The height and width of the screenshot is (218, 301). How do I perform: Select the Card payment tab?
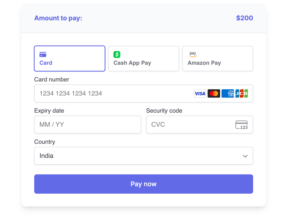click(70, 58)
